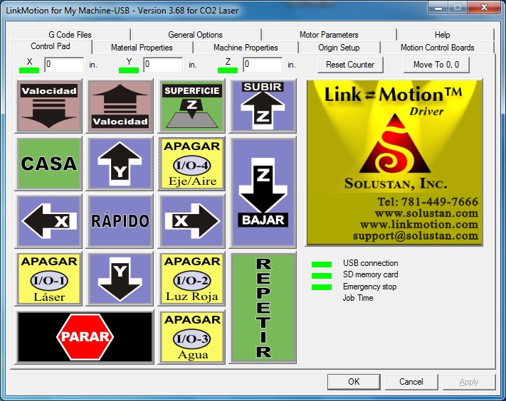Click the X coordinate input field
Viewport: 506px width, 401px height.
[x=64, y=65]
